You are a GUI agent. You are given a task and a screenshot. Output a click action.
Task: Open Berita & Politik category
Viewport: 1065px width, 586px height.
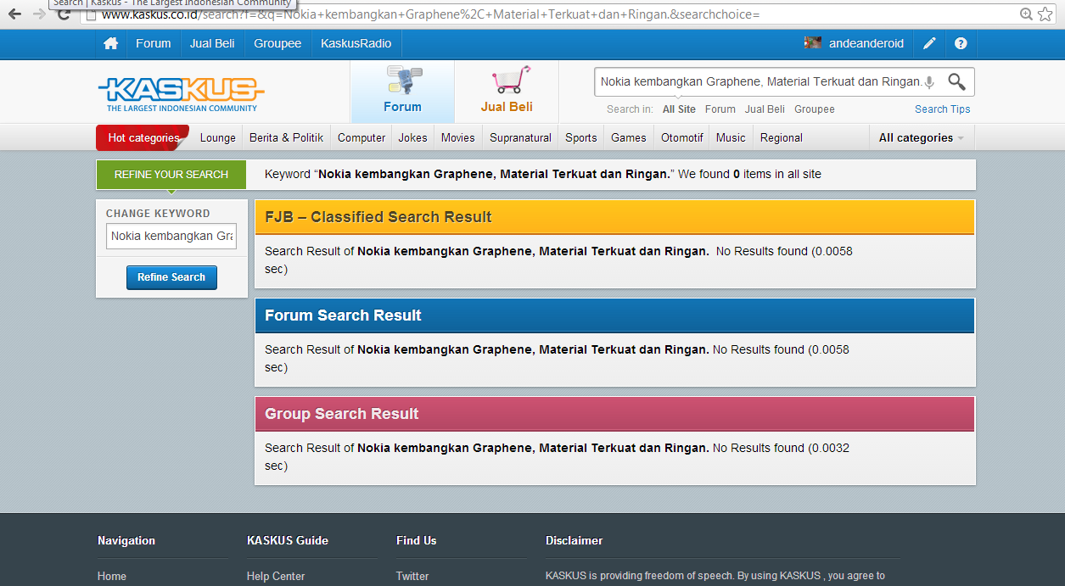click(x=287, y=137)
